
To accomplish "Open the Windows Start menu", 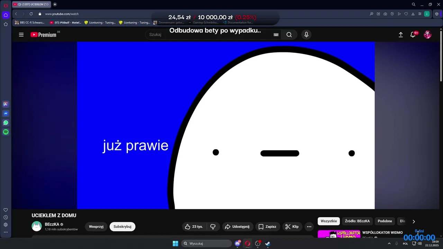I will [x=175, y=243].
